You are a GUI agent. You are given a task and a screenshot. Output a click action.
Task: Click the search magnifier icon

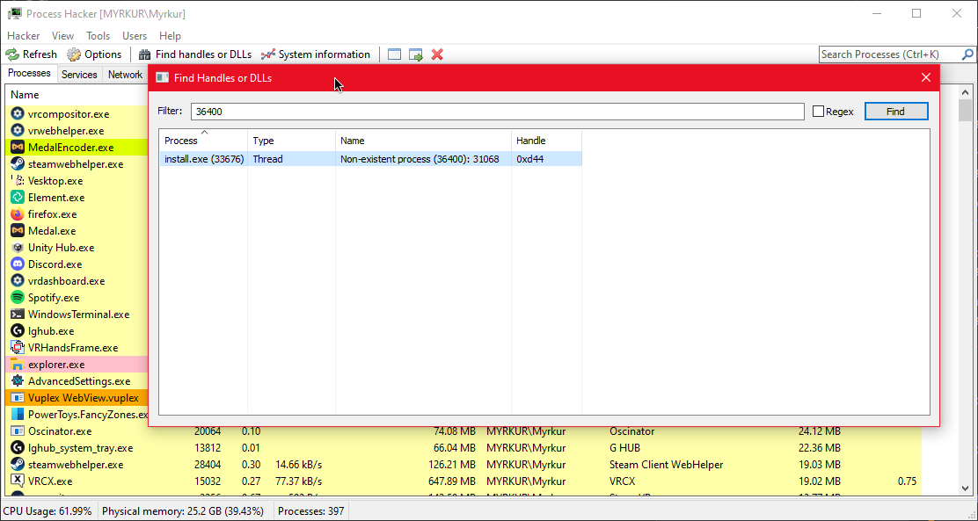pyautogui.click(x=967, y=54)
